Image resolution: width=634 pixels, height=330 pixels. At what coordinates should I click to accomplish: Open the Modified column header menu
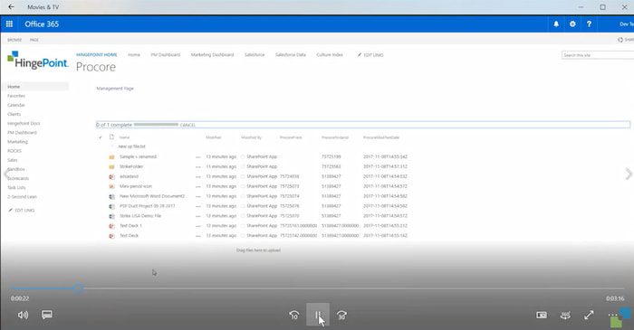tap(214, 137)
